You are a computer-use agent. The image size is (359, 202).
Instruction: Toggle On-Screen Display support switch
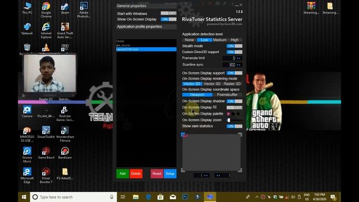(234, 73)
